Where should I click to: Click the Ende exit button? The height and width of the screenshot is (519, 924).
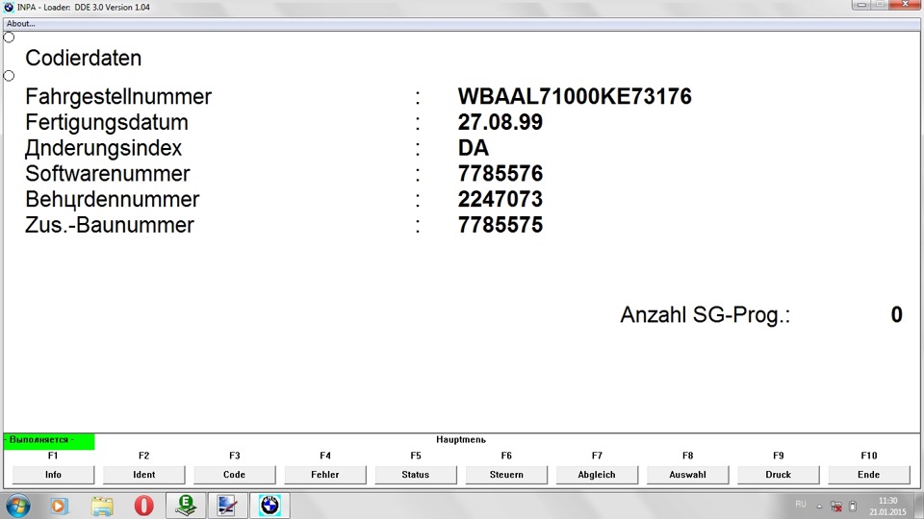(x=869, y=474)
